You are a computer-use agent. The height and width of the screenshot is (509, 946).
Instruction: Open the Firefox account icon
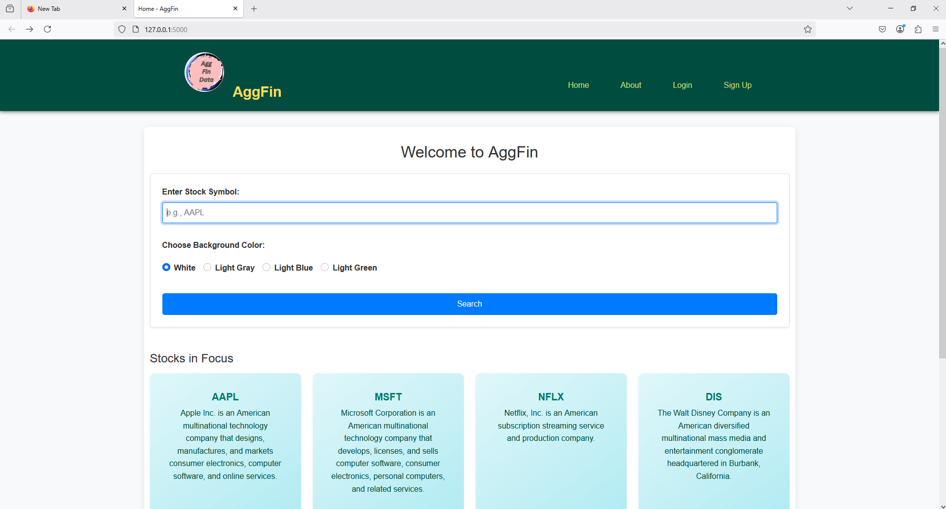[900, 29]
